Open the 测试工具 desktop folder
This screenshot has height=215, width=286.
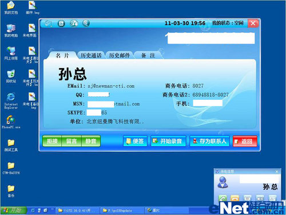pyautogui.click(x=11, y=145)
